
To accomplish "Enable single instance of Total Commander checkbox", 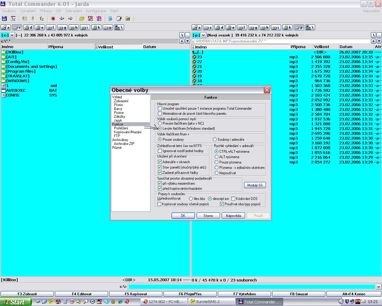I will click(160, 108).
